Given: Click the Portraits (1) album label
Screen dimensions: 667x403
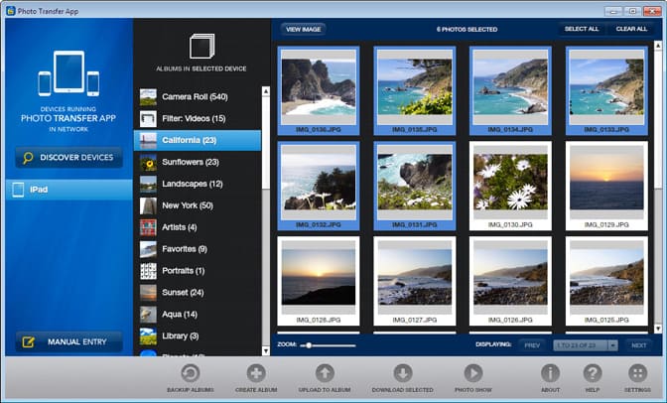Looking at the screenshot, I should (183, 271).
